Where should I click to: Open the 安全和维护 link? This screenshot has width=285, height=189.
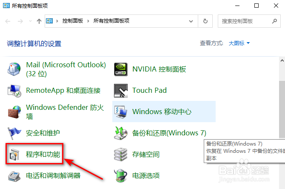43,133
